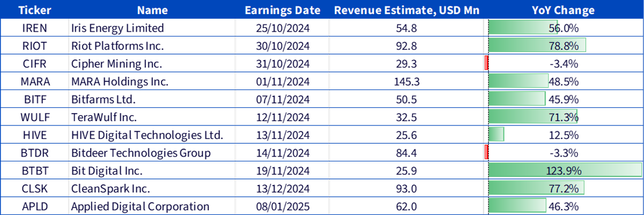The image size is (644, 215).
Task: Click revenue estimate value 62.0
Action: pyautogui.click(x=406, y=206)
